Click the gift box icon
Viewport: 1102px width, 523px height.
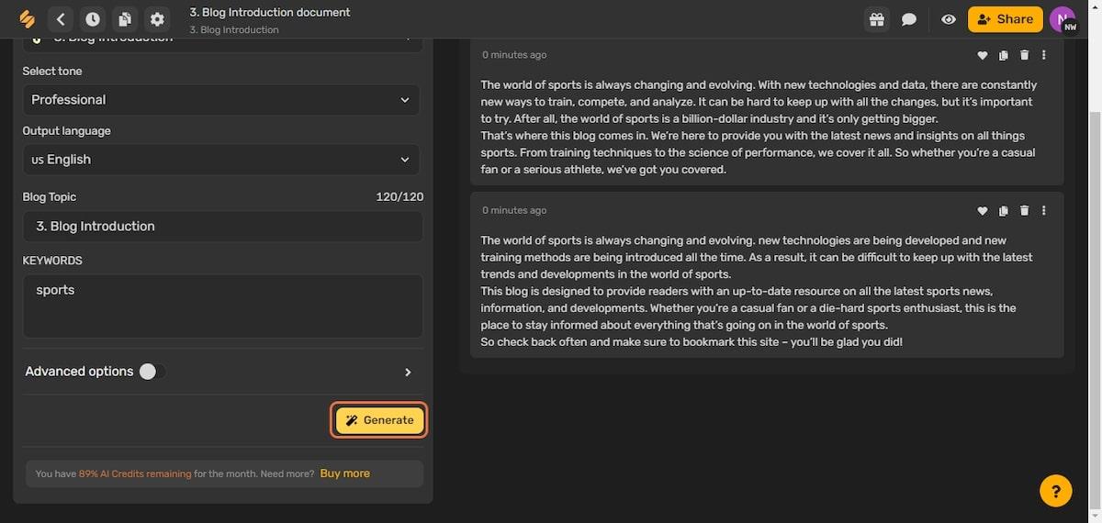coord(877,19)
